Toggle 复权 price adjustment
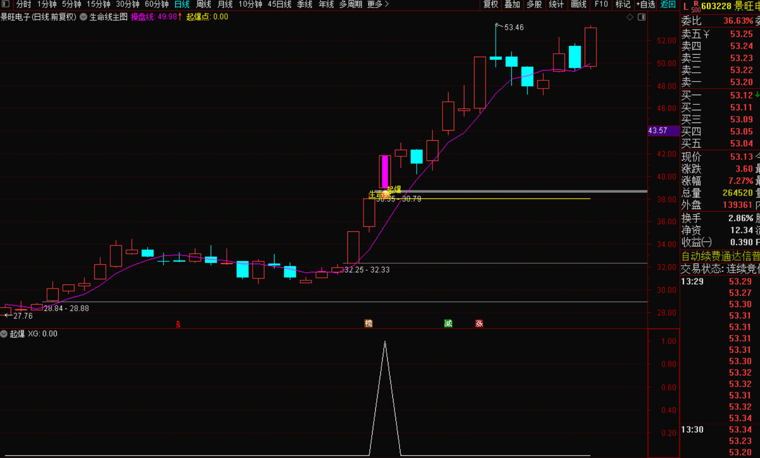The image size is (760, 458). (491, 5)
